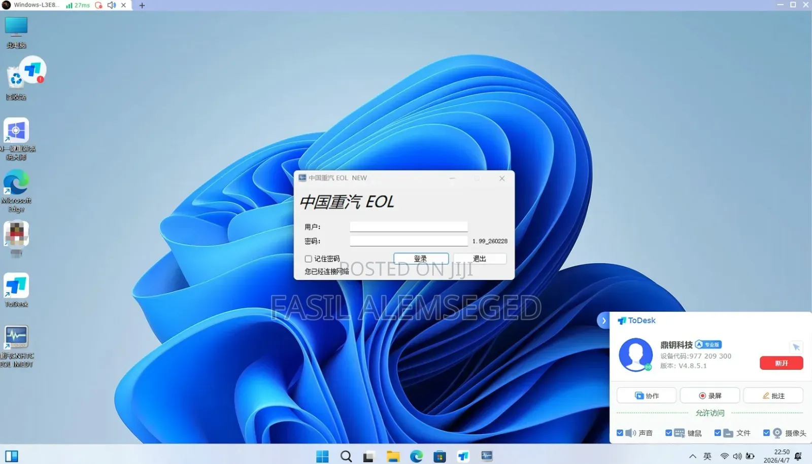Open widgets panel at taskbar left
This screenshot has height=464, width=812.
(x=12, y=456)
